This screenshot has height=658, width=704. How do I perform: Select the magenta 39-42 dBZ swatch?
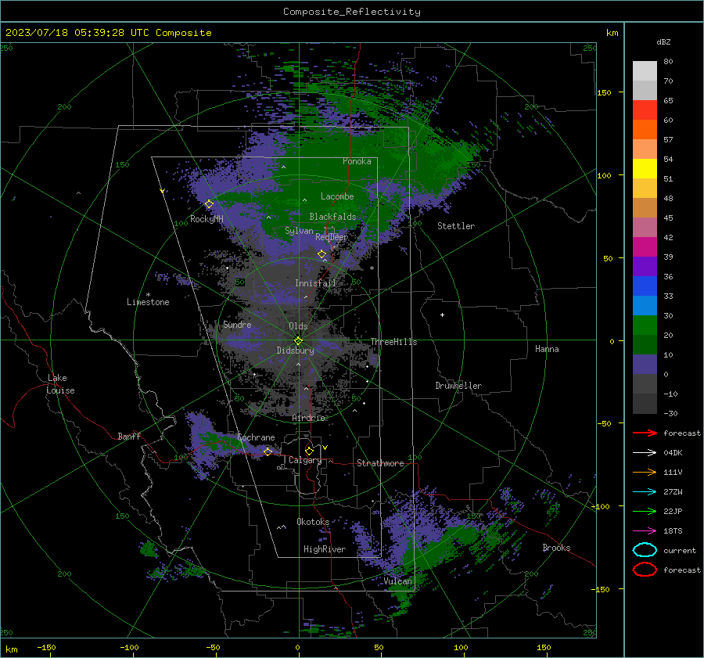645,247
